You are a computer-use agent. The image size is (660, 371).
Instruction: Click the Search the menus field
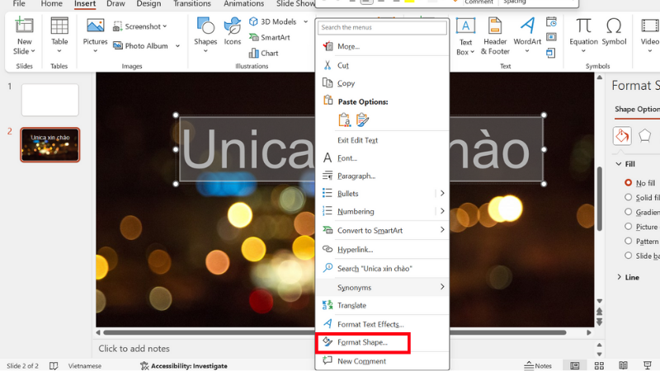pyautogui.click(x=383, y=28)
